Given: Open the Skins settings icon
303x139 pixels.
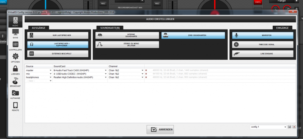Looking at the screenshot, I should tap(15, 32).
